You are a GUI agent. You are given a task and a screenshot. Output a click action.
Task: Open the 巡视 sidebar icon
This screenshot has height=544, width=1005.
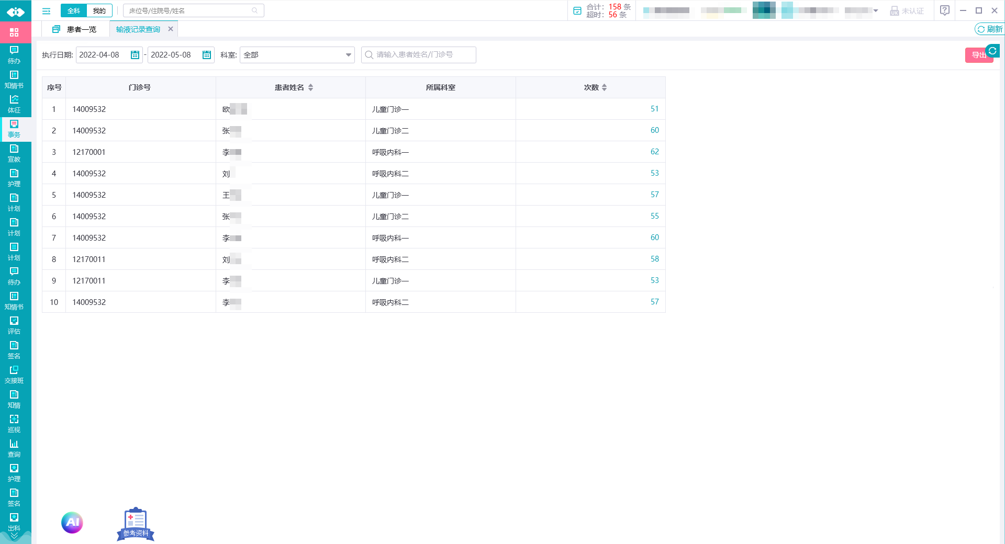14,423
